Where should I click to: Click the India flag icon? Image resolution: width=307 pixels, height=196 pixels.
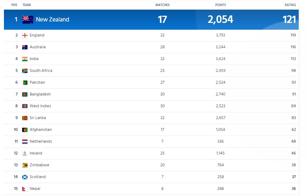[25, 59]
